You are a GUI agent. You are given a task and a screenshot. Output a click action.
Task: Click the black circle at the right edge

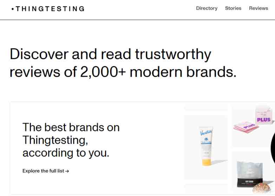pos(273,147)
